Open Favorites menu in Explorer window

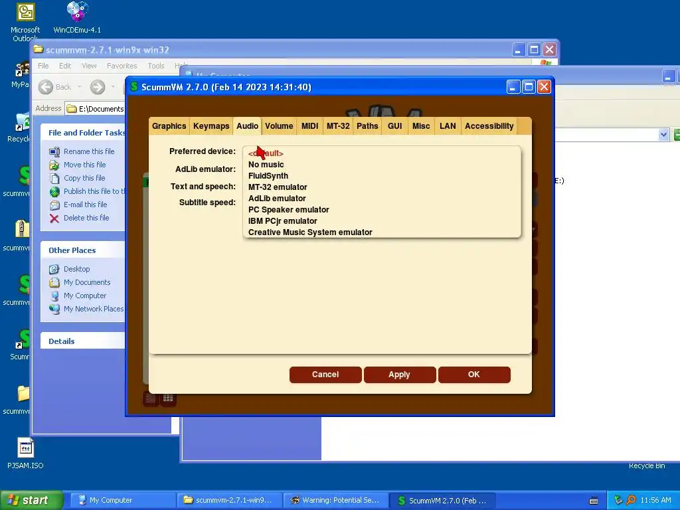coord(122,66)
